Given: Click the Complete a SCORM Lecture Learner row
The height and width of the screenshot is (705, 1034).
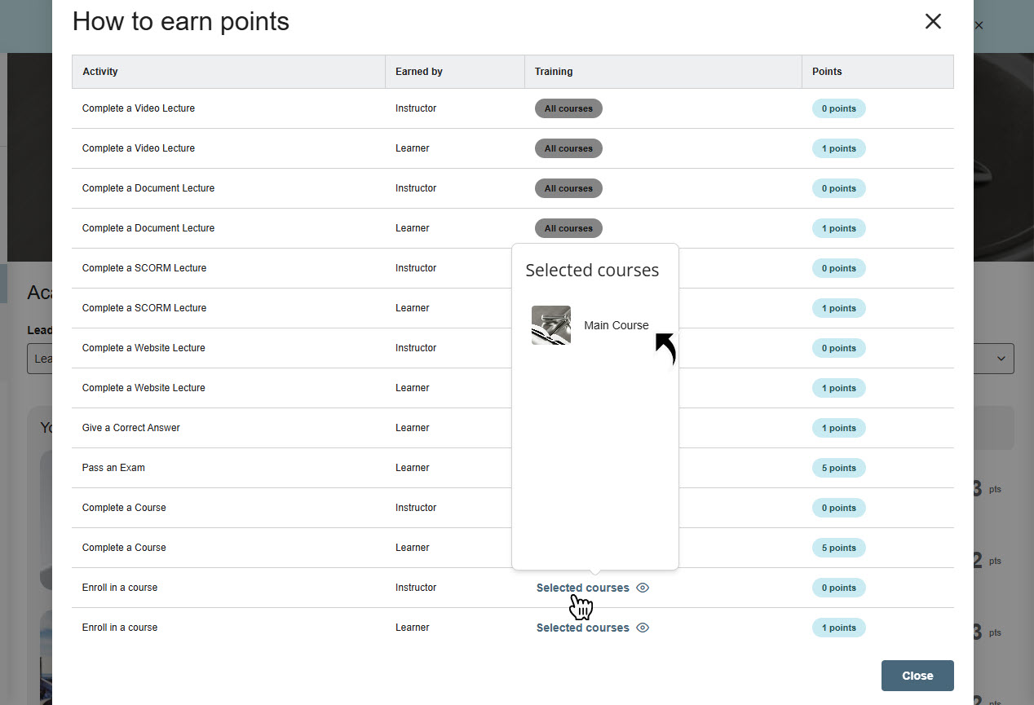Looking at the screenshot, I should click(x=144, y=308).
